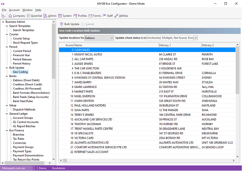Screen dimensions: 242x171
Task: Open Utilities section wrench icon
Action: pyautogui.click(x=116, y=16)
